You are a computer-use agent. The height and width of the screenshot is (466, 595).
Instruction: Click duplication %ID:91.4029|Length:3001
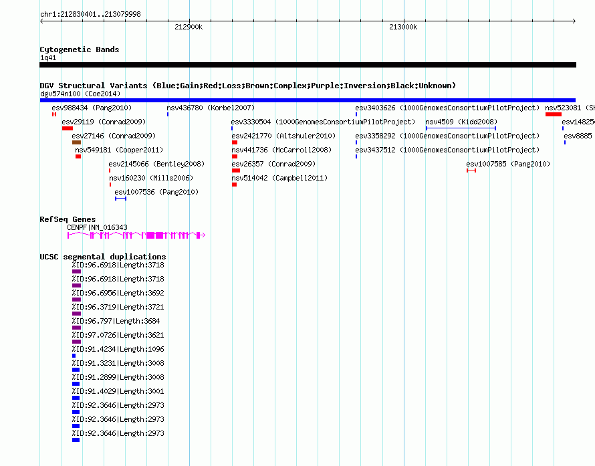[x=118, y=391]
